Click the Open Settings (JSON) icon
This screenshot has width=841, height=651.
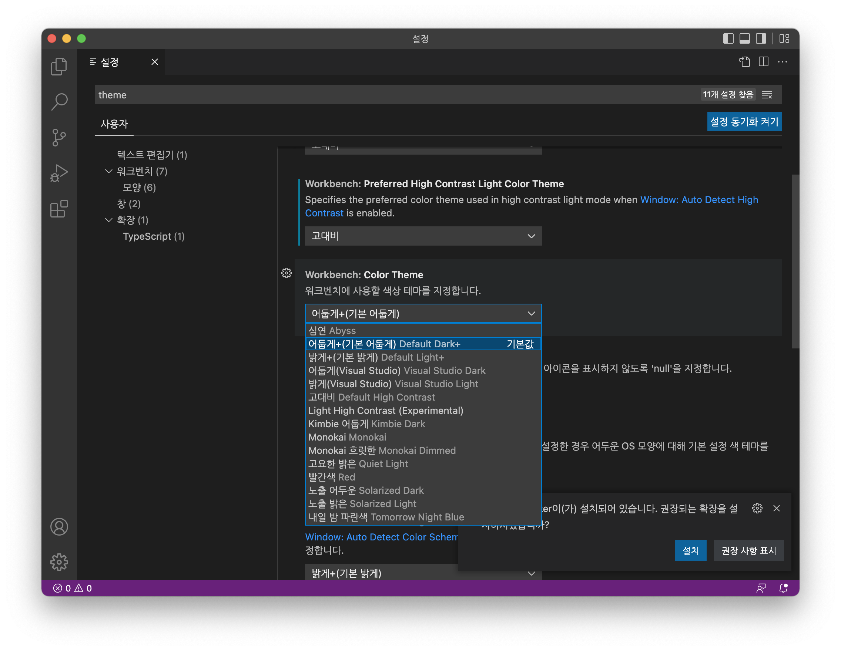pos(744,62)
